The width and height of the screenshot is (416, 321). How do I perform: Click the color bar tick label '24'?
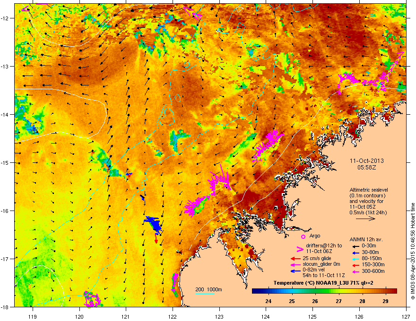click(x=268, y=301)
